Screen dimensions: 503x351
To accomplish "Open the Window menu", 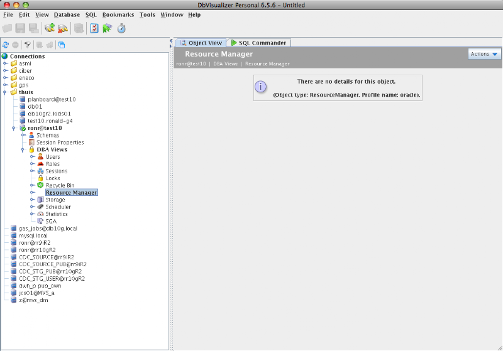I will tap(172, 14).
